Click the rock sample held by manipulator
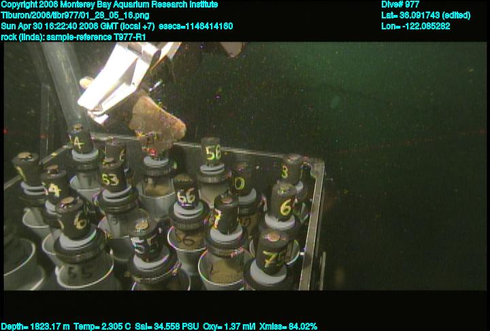The image size is (490, 331). pyautogui.click(x=161, y=122)
